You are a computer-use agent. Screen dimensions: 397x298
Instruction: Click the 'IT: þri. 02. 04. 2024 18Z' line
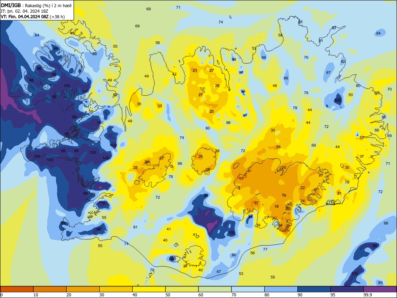pyautogui.click(x=25, y=11)
